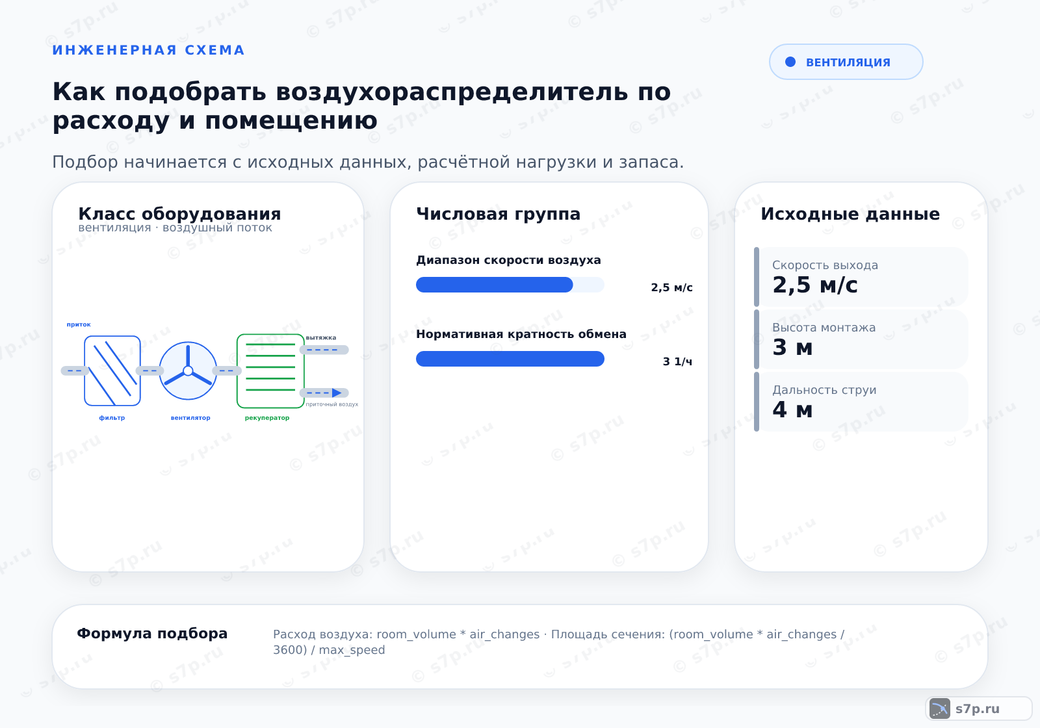The height and width of the screenshot is (728, 1040).
Task: Click the fan (вентилятор) icon
Action: [x=188, y=370]
